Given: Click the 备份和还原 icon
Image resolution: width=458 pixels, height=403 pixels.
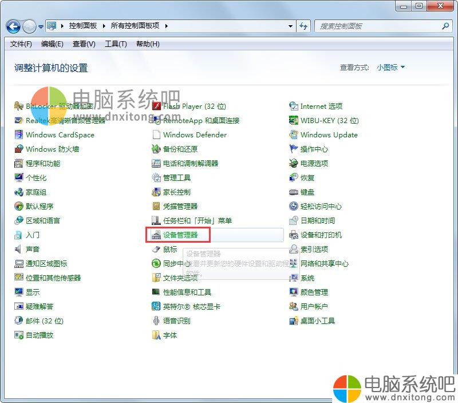Looking at the screenshot, I should pyautogui.click(x=156, y=149).
